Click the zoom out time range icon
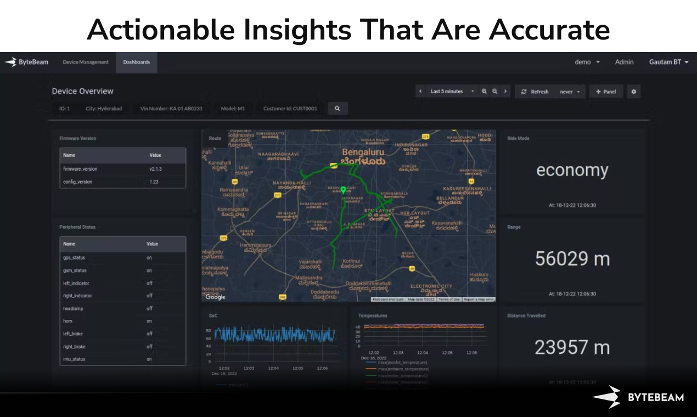 pos(494,92)
